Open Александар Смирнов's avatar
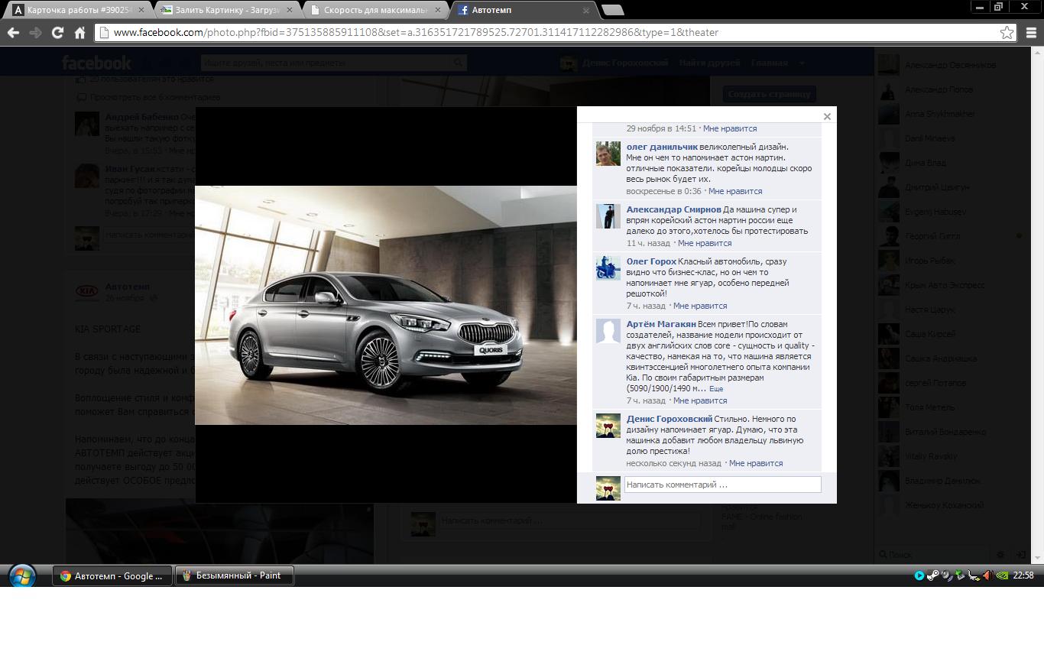Image resolution: width=1044 pixels, height=671 pixels. (608, 216)
